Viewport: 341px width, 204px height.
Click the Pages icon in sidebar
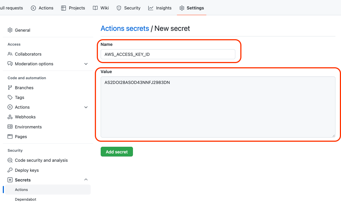pyautogui.click(x=10, y=136)
